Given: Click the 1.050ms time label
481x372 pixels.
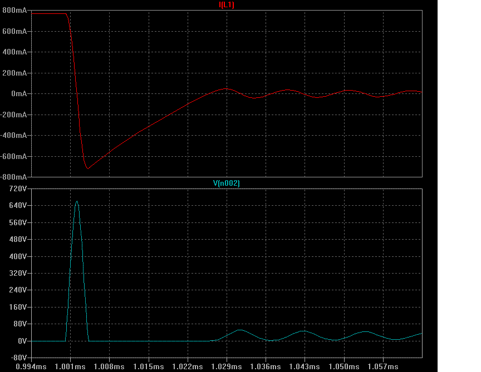Looking at the screenshot, I should click(x=344, y=366).
